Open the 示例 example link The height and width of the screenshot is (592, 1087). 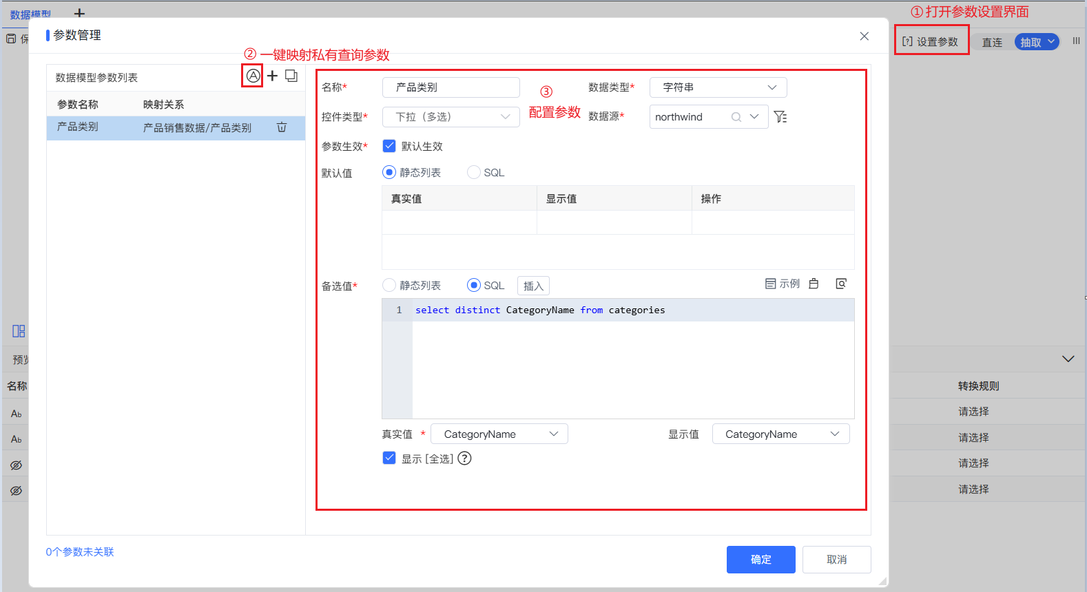click(x=783, y=284)
